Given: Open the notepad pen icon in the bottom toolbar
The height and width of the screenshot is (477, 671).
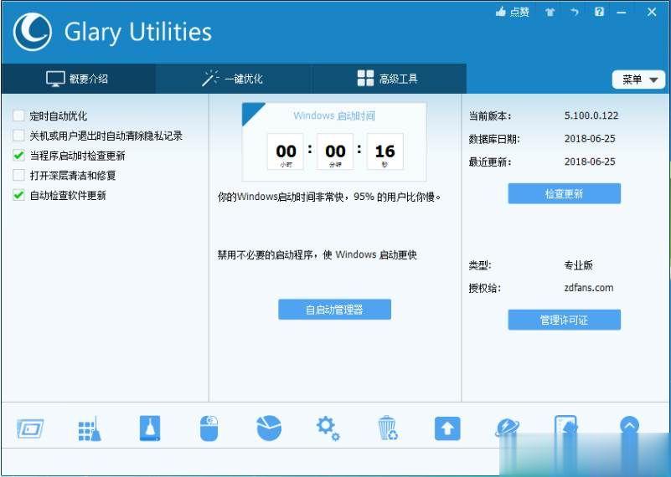Looking at the screenshot, I should click(565, 427).
